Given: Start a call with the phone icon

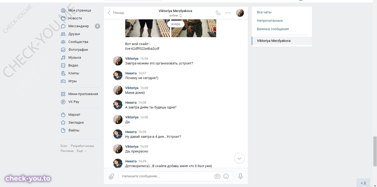Looking at the screenshot, I should tap(218, 13).
